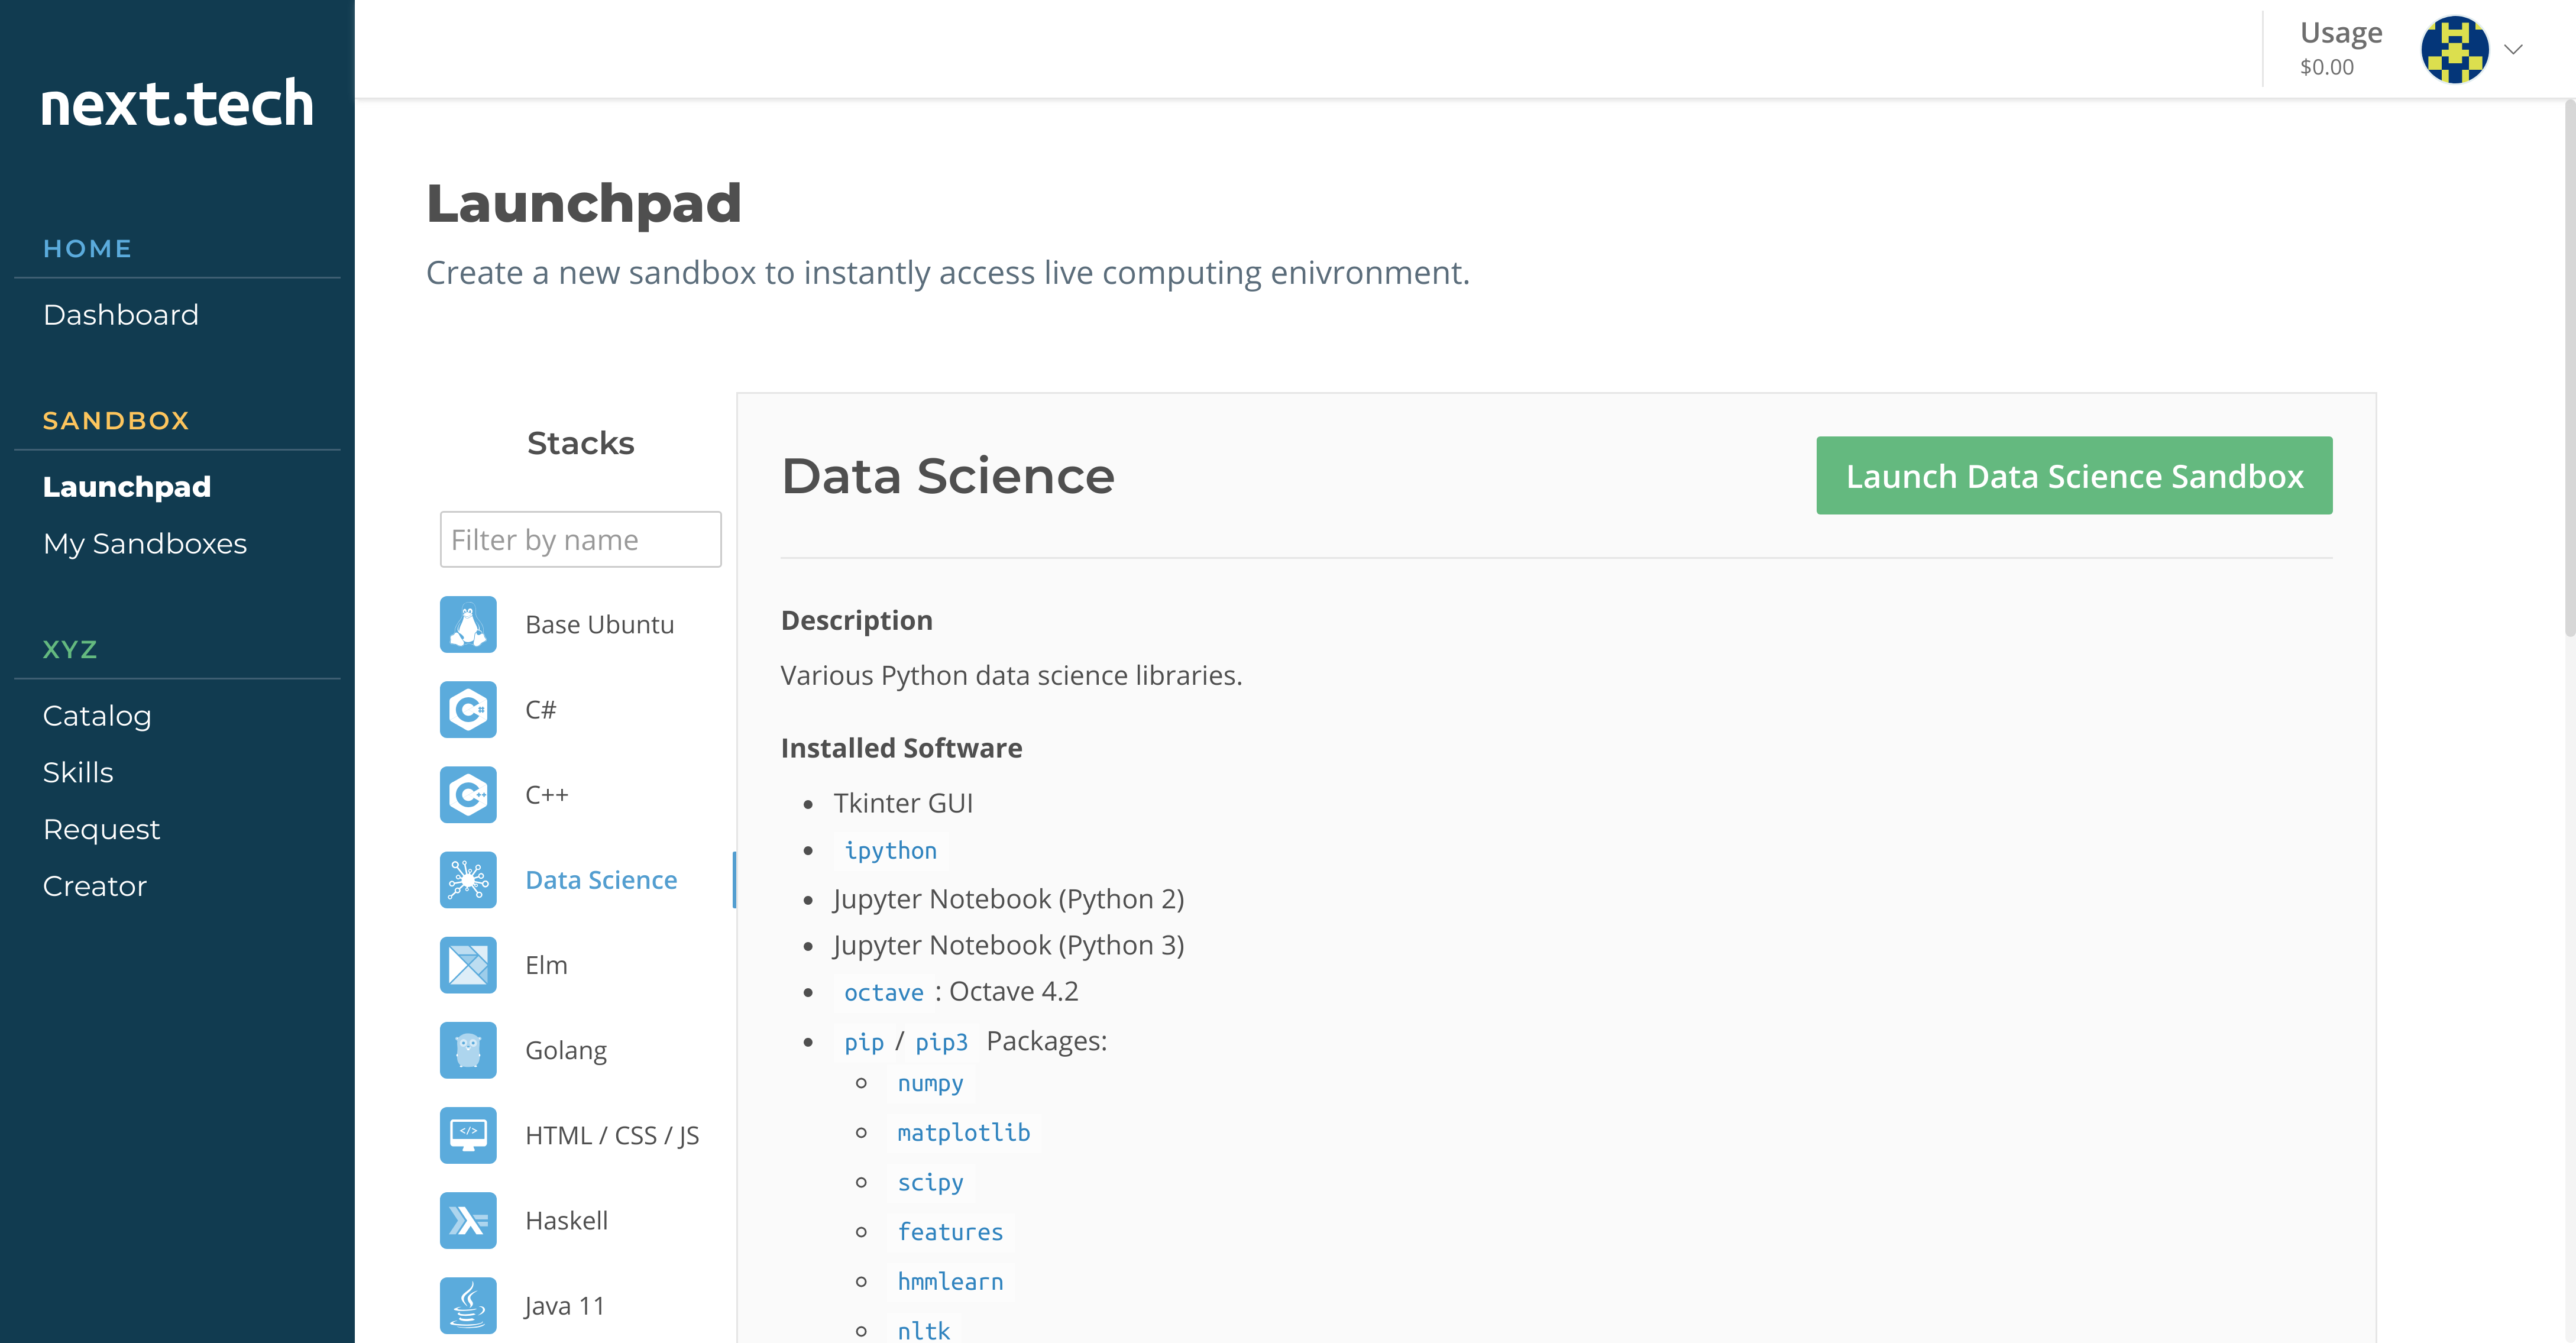
Task: Click the features package name
Action: pos(950,1233)
